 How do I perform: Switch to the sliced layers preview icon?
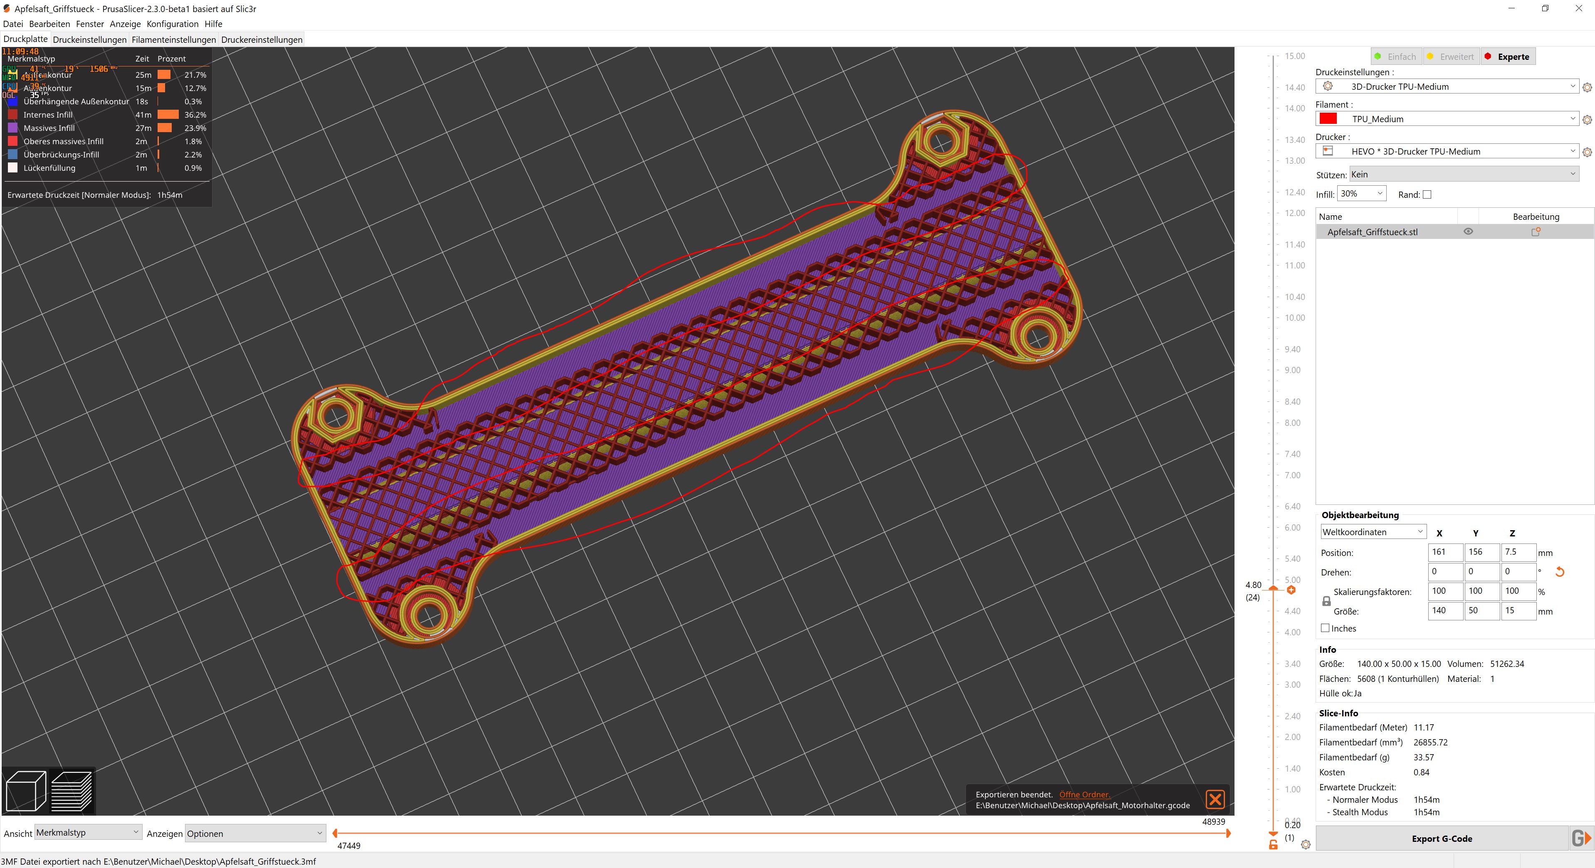click(72, 791)
